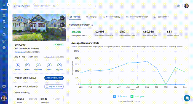
Task: Open the user avatar at sidebar bottom
Action: (4, 98)
